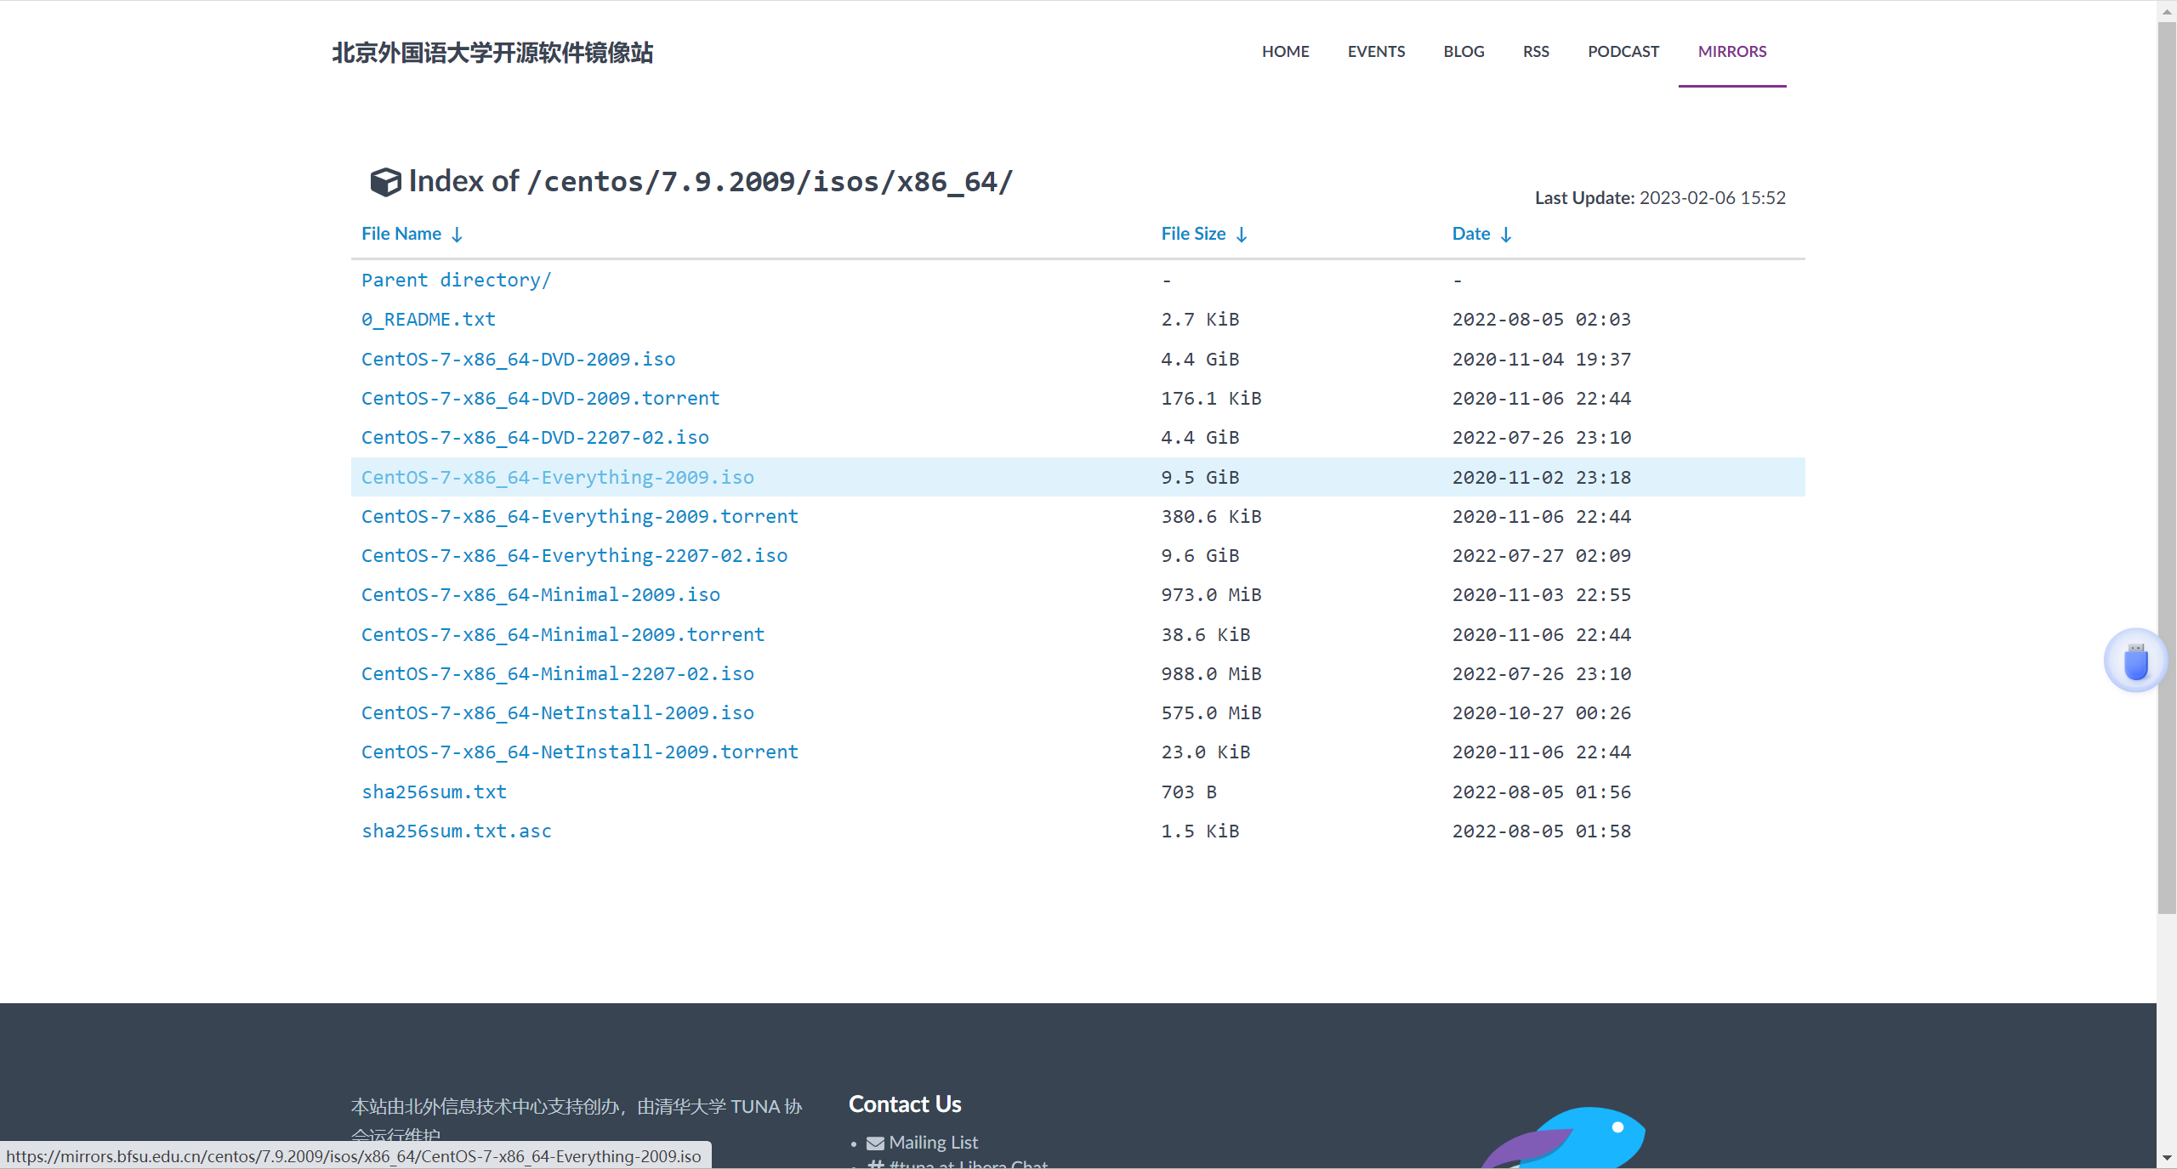
Task: Download CentOS-7-x86_64-Everything-2009.iso
Action: coord(557,477)
